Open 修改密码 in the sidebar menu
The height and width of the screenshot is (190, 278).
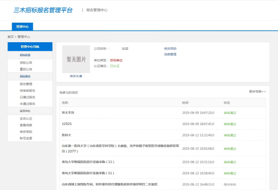point(26,132)
